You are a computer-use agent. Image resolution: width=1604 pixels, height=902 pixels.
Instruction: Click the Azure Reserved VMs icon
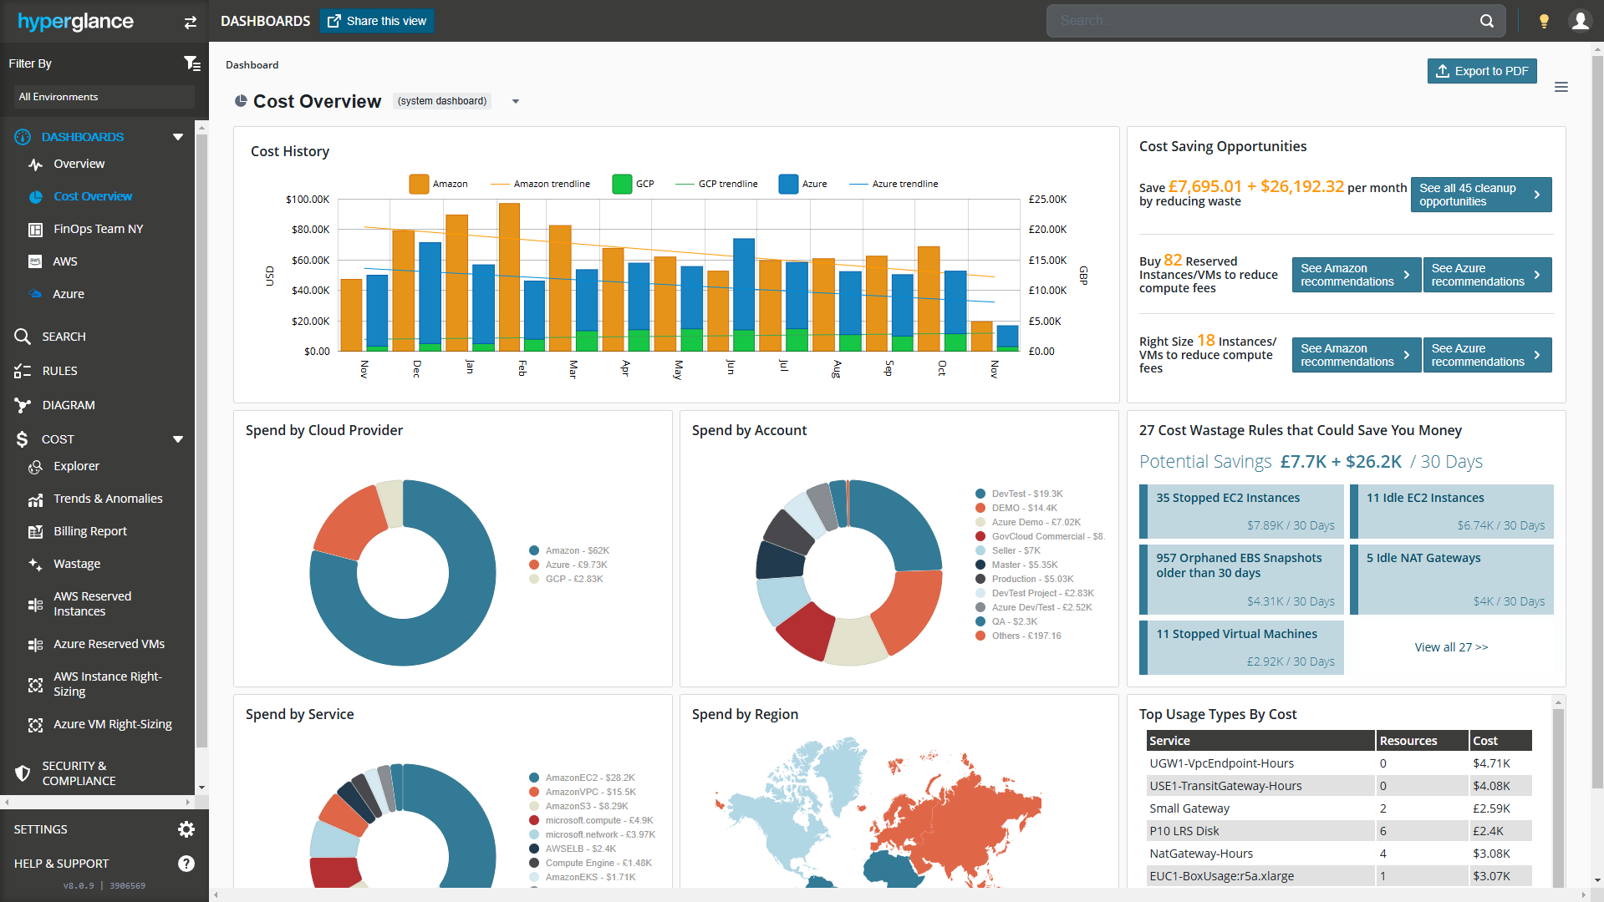(35, 645)
